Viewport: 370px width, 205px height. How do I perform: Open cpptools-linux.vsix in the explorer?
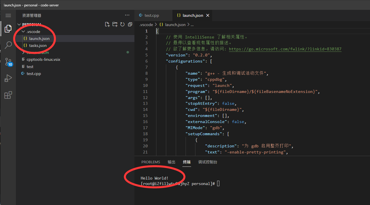click(x=43, y=59)
